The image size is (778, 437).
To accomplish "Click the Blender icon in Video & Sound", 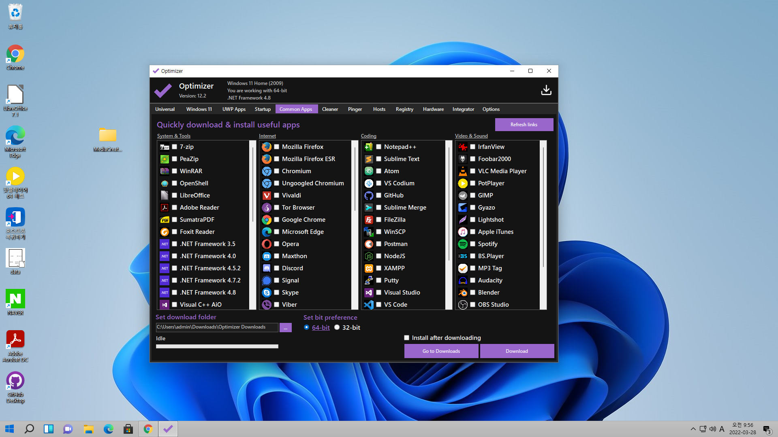I will (x=463, y=293).
